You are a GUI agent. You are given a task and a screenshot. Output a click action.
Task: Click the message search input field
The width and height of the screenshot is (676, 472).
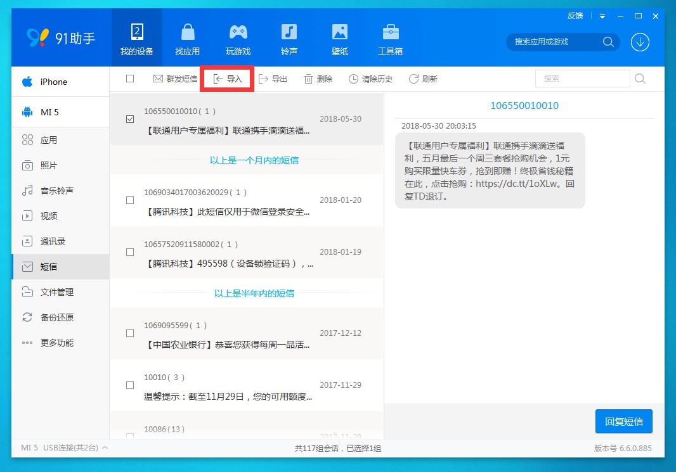coord(582,79)
